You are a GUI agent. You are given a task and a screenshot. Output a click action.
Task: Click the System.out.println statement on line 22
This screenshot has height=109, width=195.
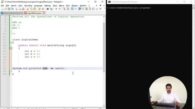[x=39, y=68]
